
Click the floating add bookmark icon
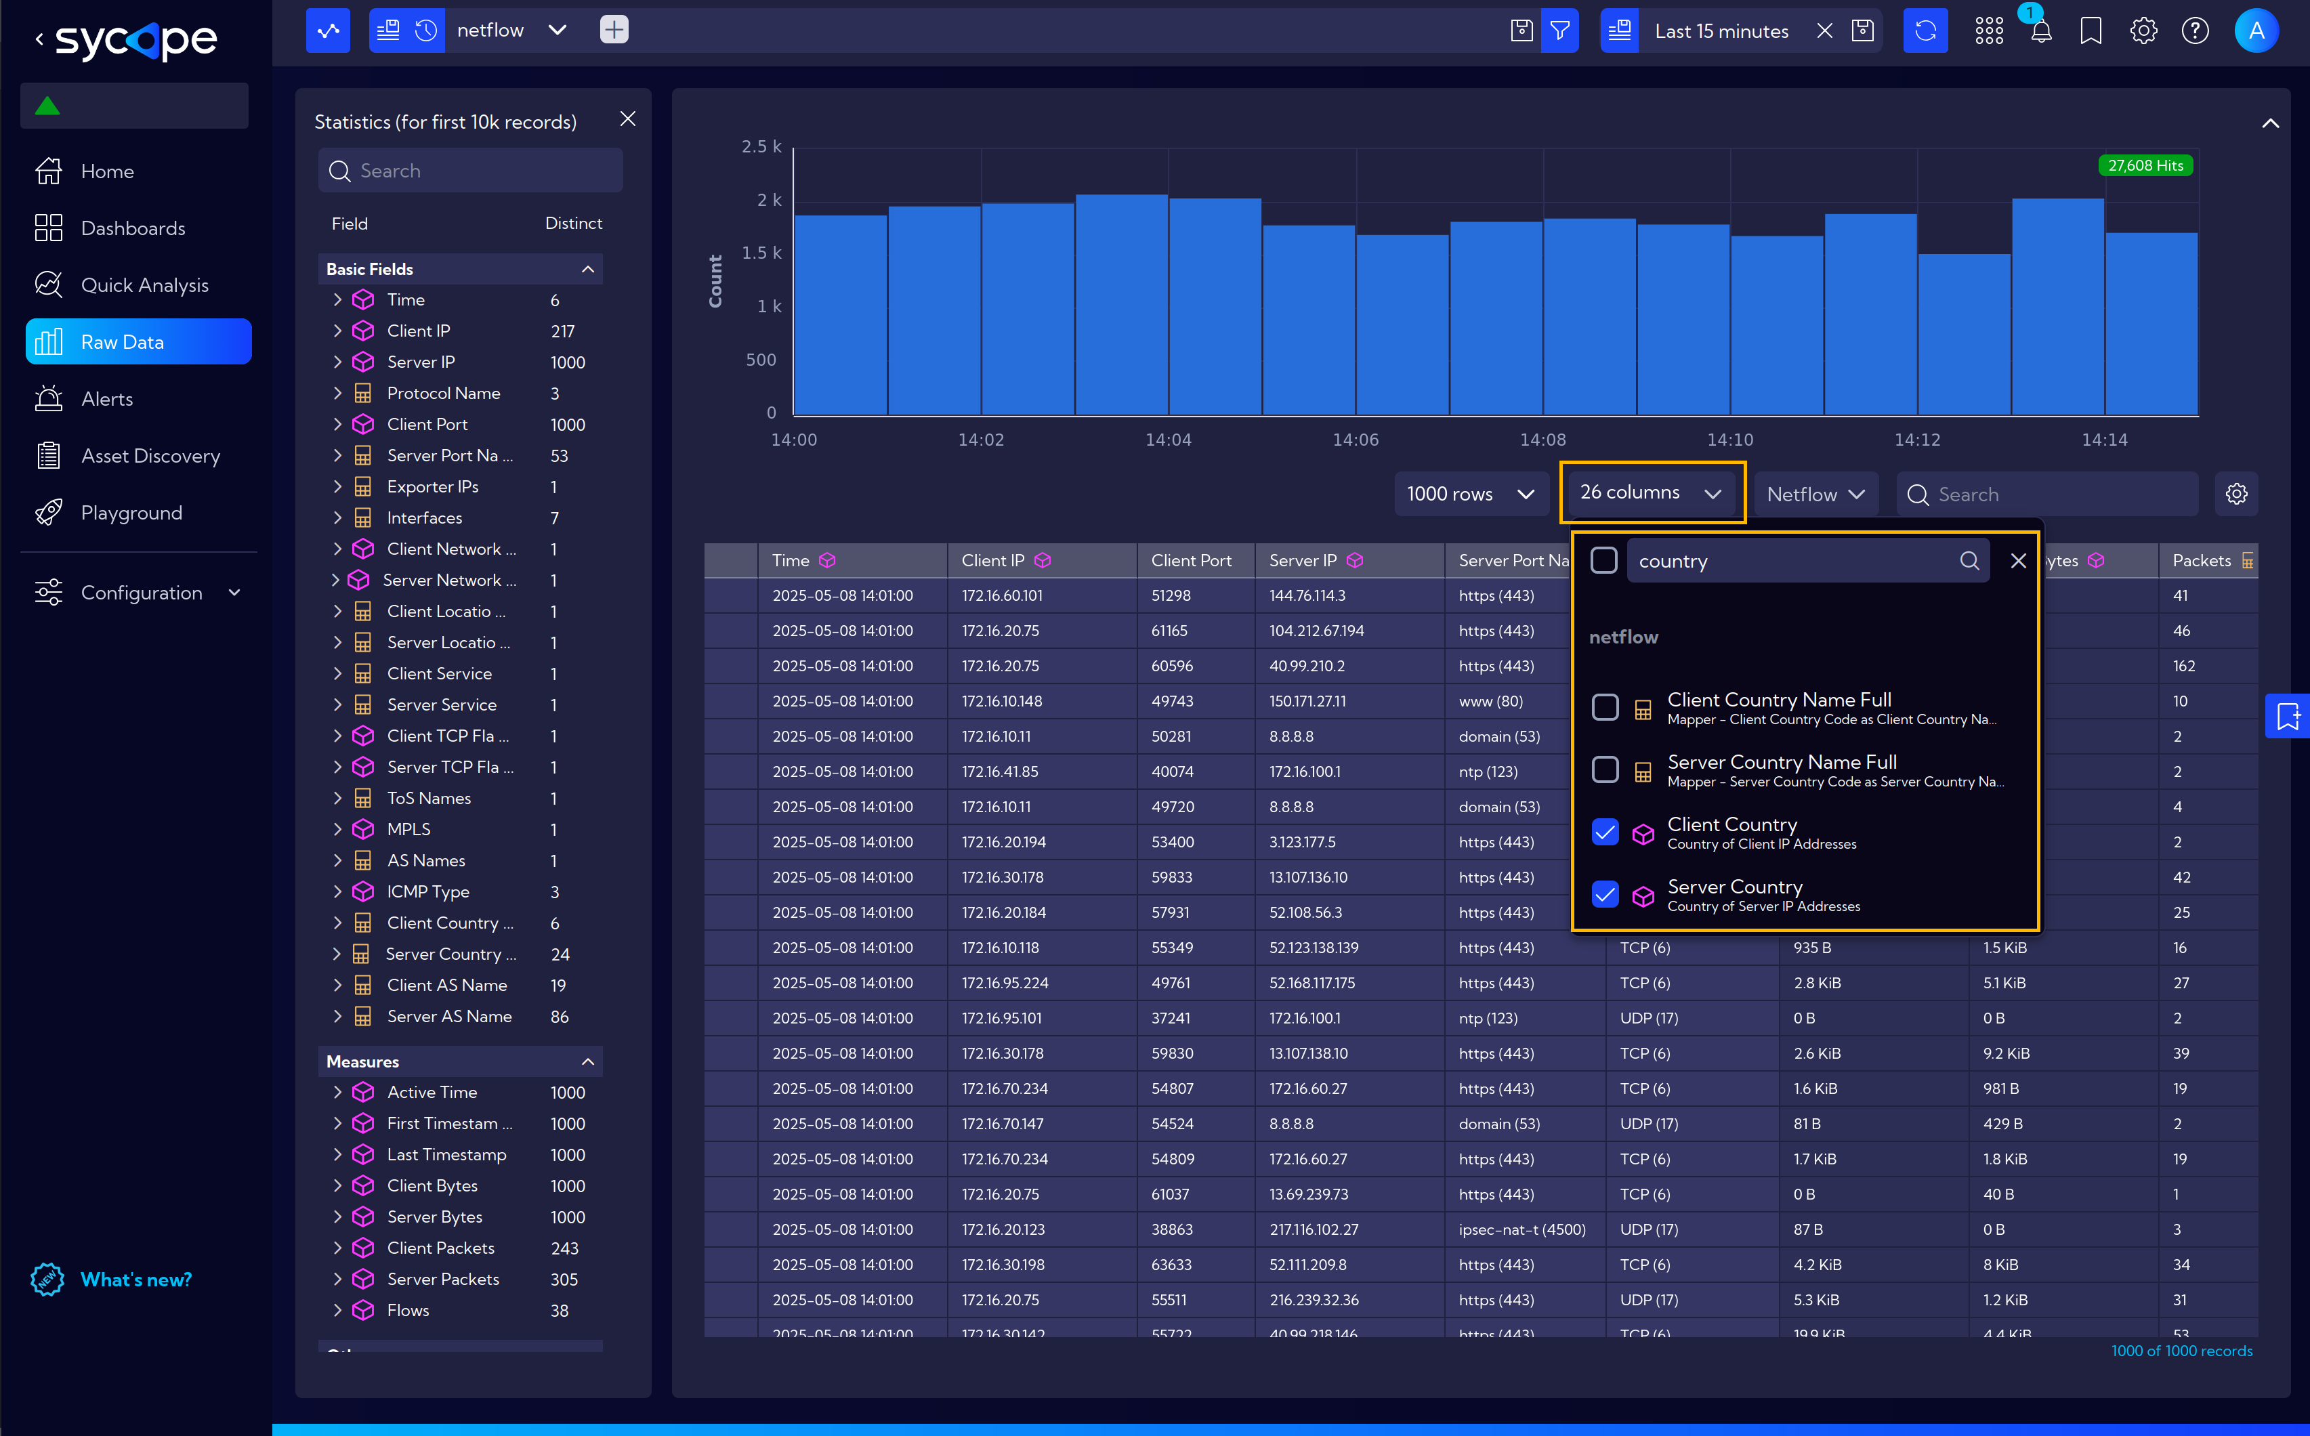[x=2288, y=715]
